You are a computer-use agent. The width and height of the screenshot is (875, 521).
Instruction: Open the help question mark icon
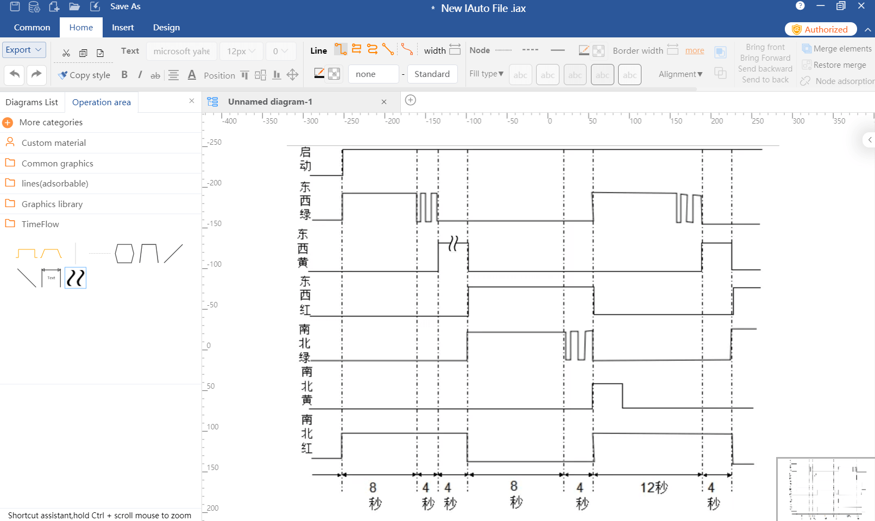point(800,5)
